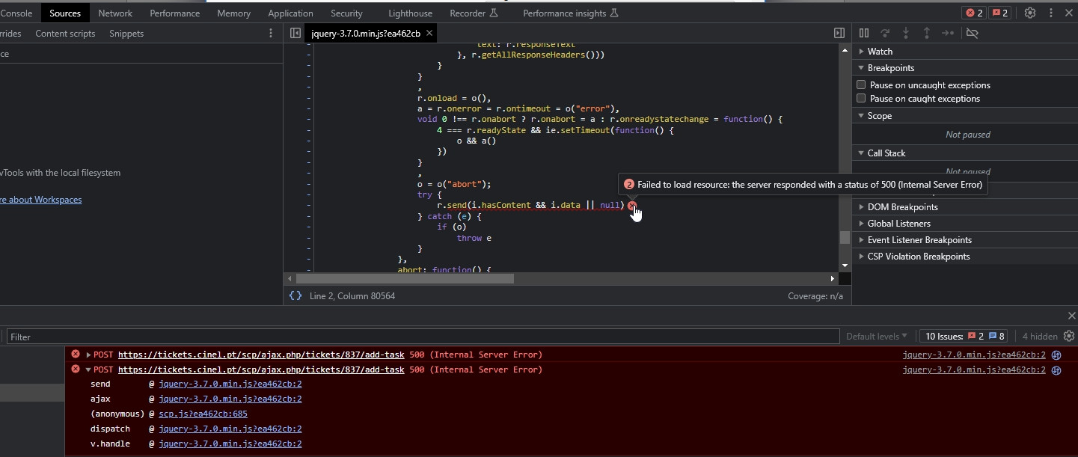This screenshot has height=457, width=1078.
Task: Click the 4 hidden messages label
Action: [x=1040, y=337]
